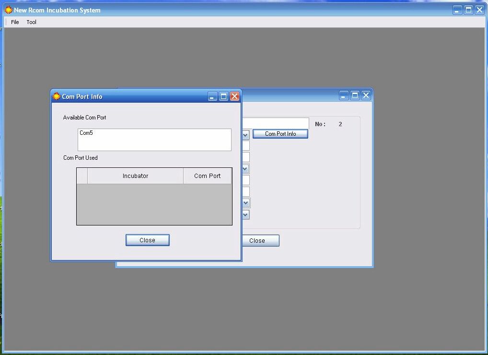Maximize the main Rcom Incubation System window
The width and height of the screenshot is (488, 355).
468,10
